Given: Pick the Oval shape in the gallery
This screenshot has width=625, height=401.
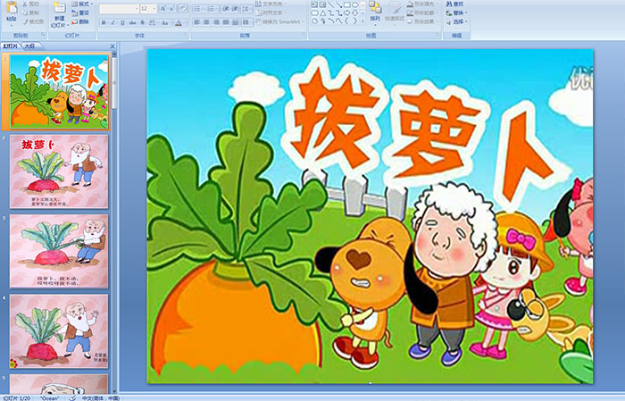Looking at the screenshot, I should coord(355,4).
